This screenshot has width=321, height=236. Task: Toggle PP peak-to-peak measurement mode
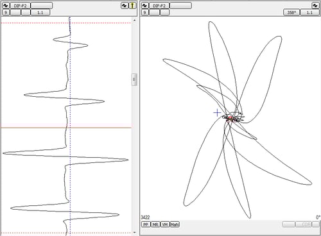coord(146,224)
